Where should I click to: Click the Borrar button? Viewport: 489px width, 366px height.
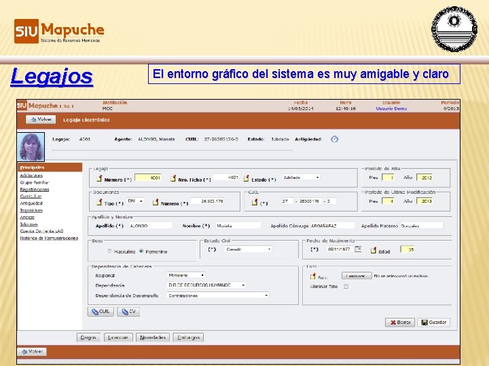400,323
